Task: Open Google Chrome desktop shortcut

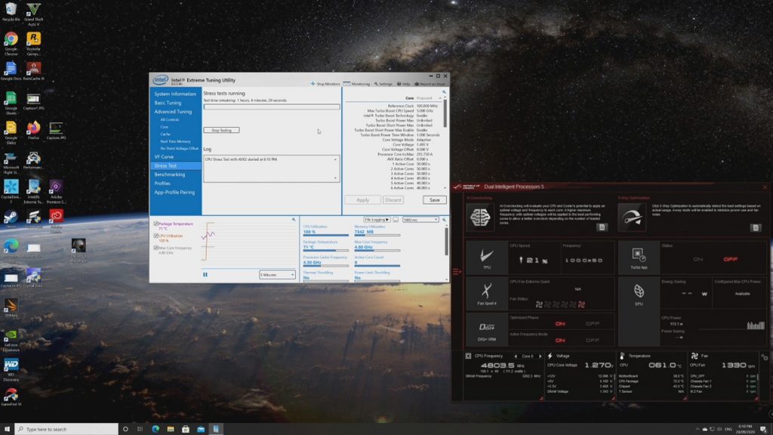Action: (11, 42)
